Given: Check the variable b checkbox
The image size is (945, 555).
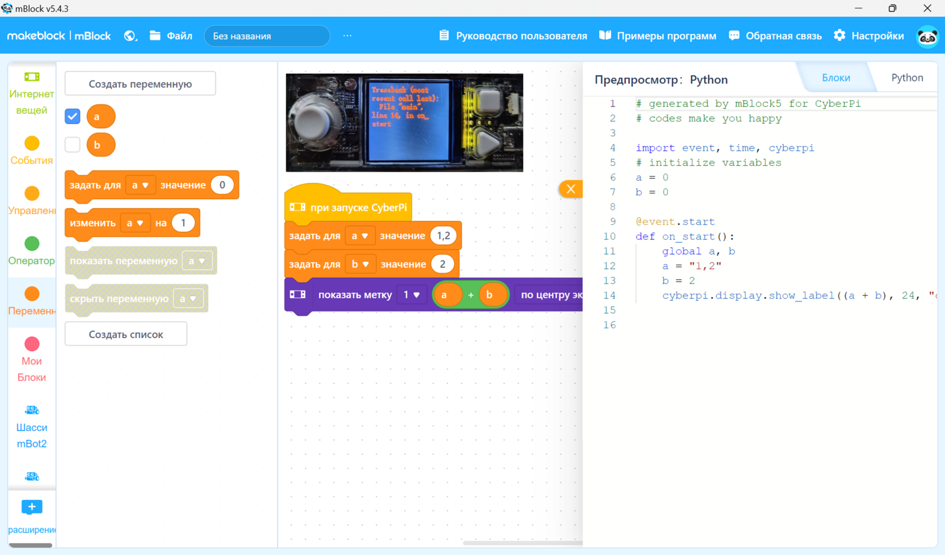Looking at the screenshot, I should pos(73,145).
